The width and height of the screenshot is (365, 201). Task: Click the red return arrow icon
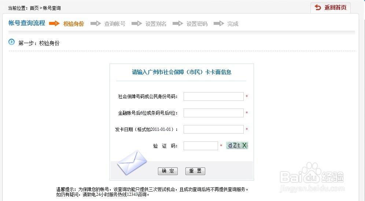click(x=318, y=7)
